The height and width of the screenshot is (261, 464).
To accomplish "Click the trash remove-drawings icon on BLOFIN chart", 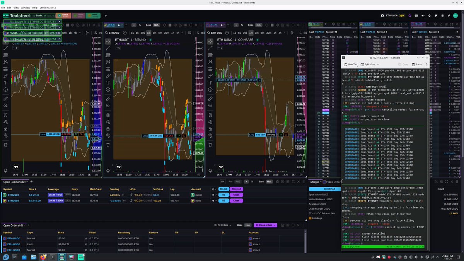I will [6, 145].
